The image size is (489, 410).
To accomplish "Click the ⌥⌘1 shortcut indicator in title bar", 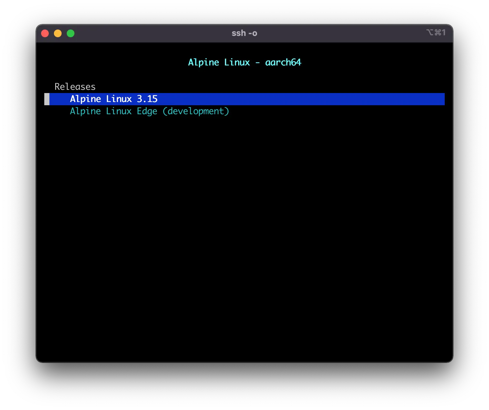I will [436, 32].
